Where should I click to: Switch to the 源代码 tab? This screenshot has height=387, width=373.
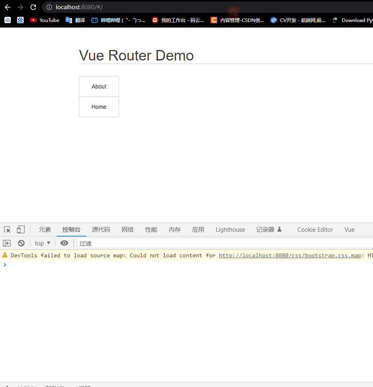(x=101, y=230)
